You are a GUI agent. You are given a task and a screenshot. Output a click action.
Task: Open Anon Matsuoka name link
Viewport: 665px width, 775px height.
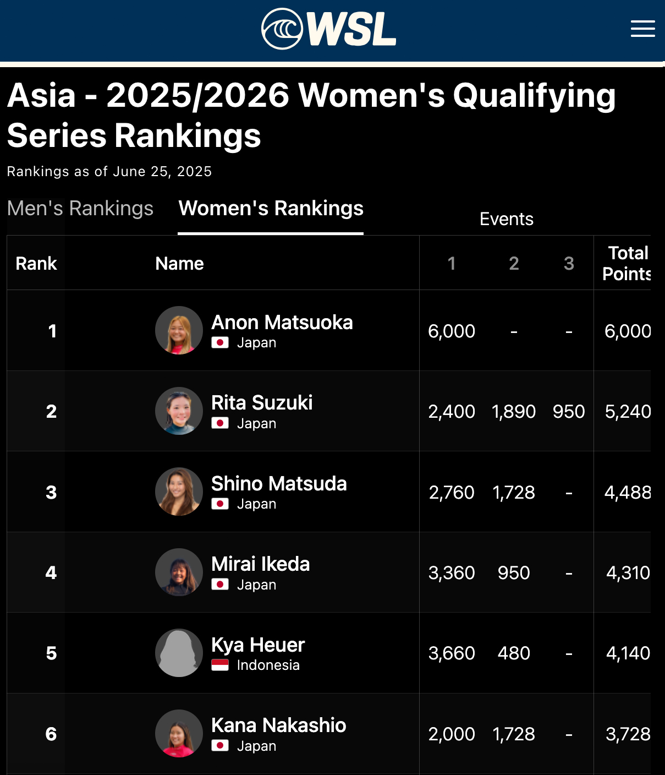[282, 323]
